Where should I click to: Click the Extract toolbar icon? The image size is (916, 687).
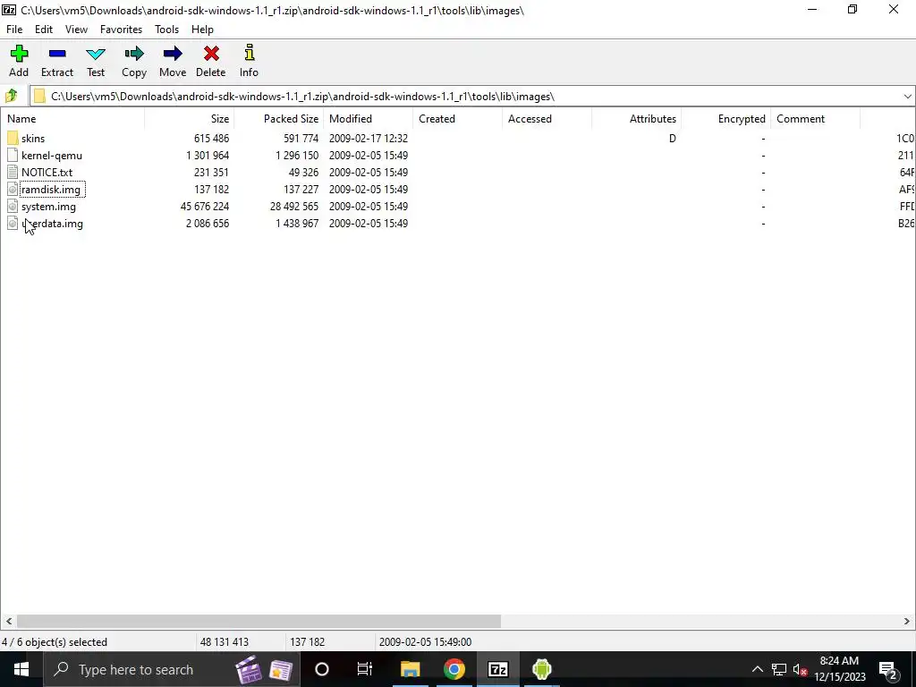point(56,61)
